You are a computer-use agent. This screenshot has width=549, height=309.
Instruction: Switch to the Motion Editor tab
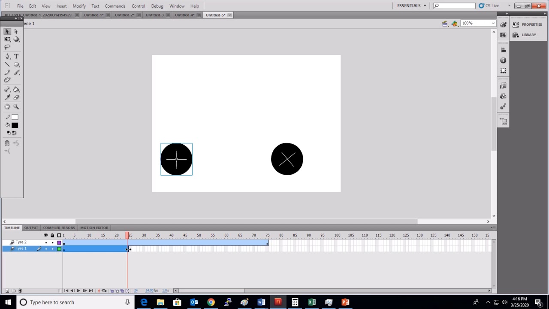pyautogui.click(x=94, y=228)
